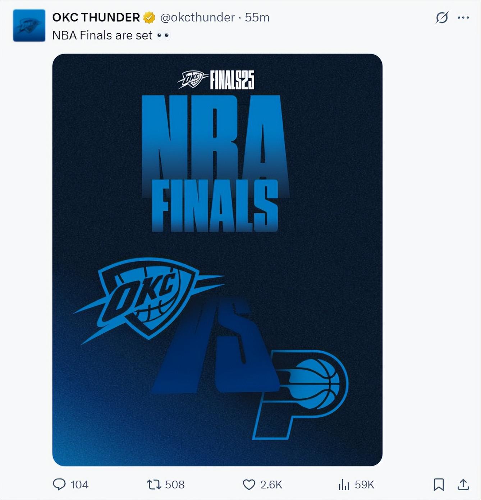This screenshot has height=500, width=481.
Task: Click the OKC THUNDER display name
Action: tap(96, 17)
